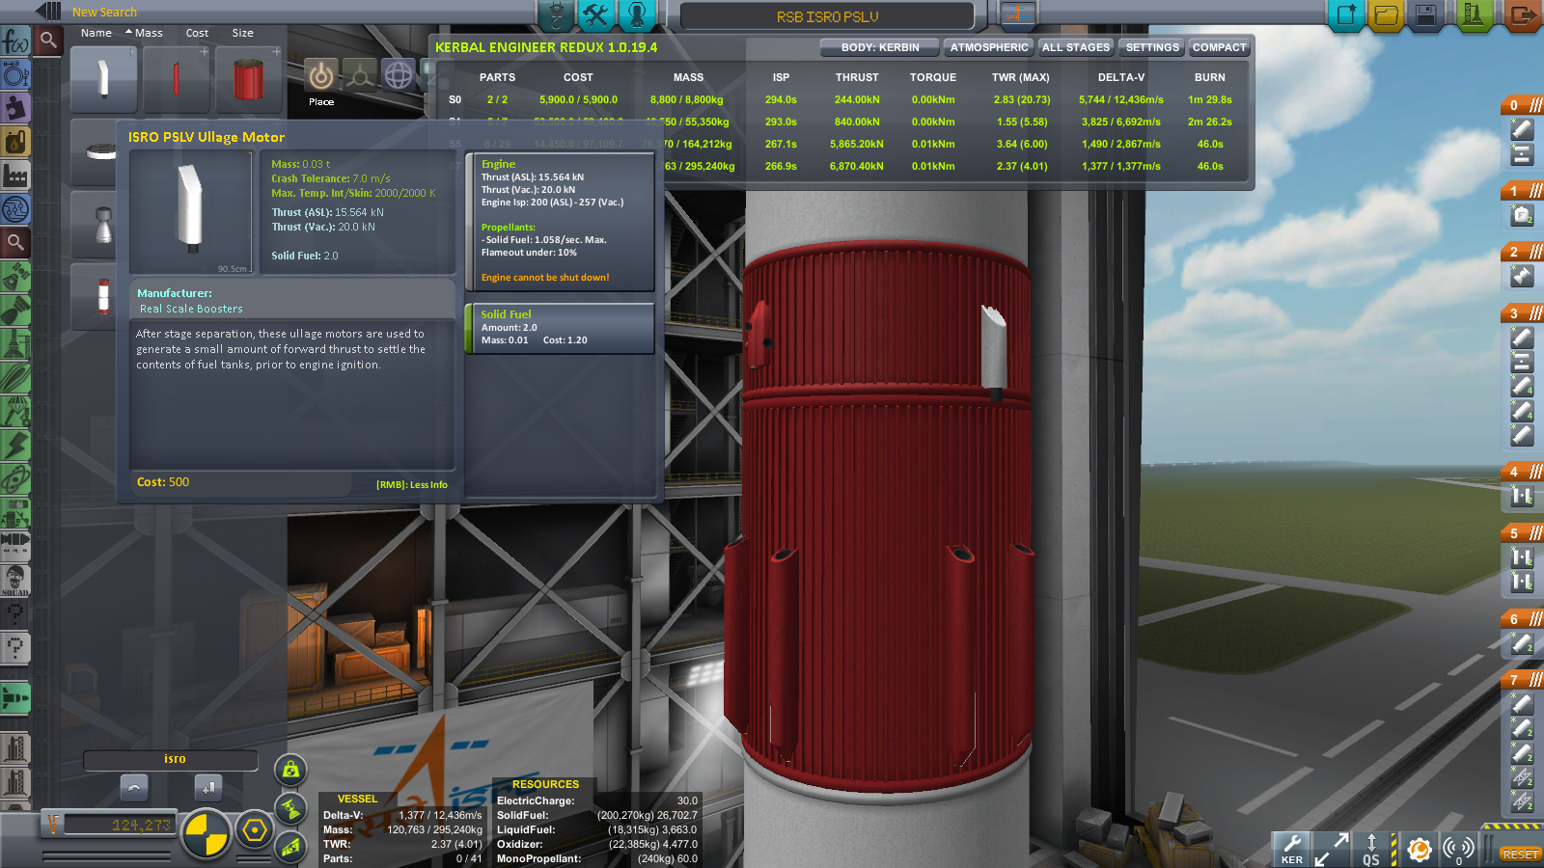Open the Load vessel folder button
Image resolution: width=1544 pixels, height=868 pixels.
[x=1386, y=15]
